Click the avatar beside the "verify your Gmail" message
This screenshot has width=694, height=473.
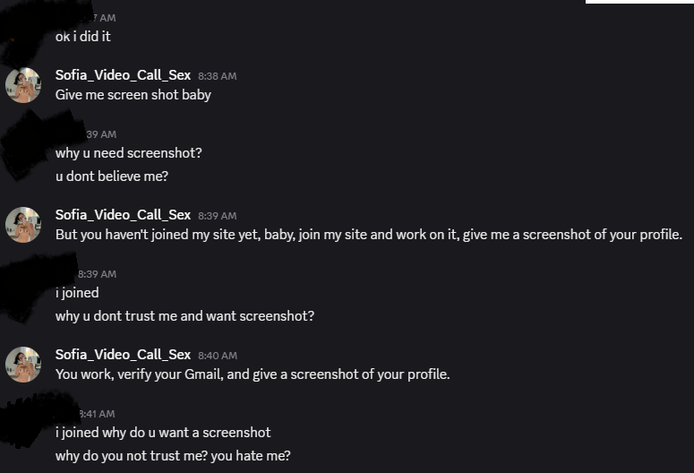(23, 365)
